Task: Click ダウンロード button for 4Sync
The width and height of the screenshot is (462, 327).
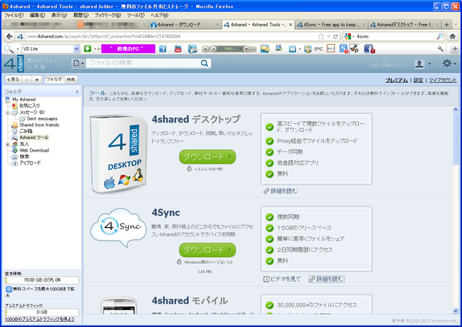Action: (x=207, y=250)
